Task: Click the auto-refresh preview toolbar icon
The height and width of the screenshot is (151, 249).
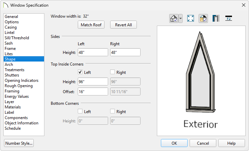Action: (229, 19)
